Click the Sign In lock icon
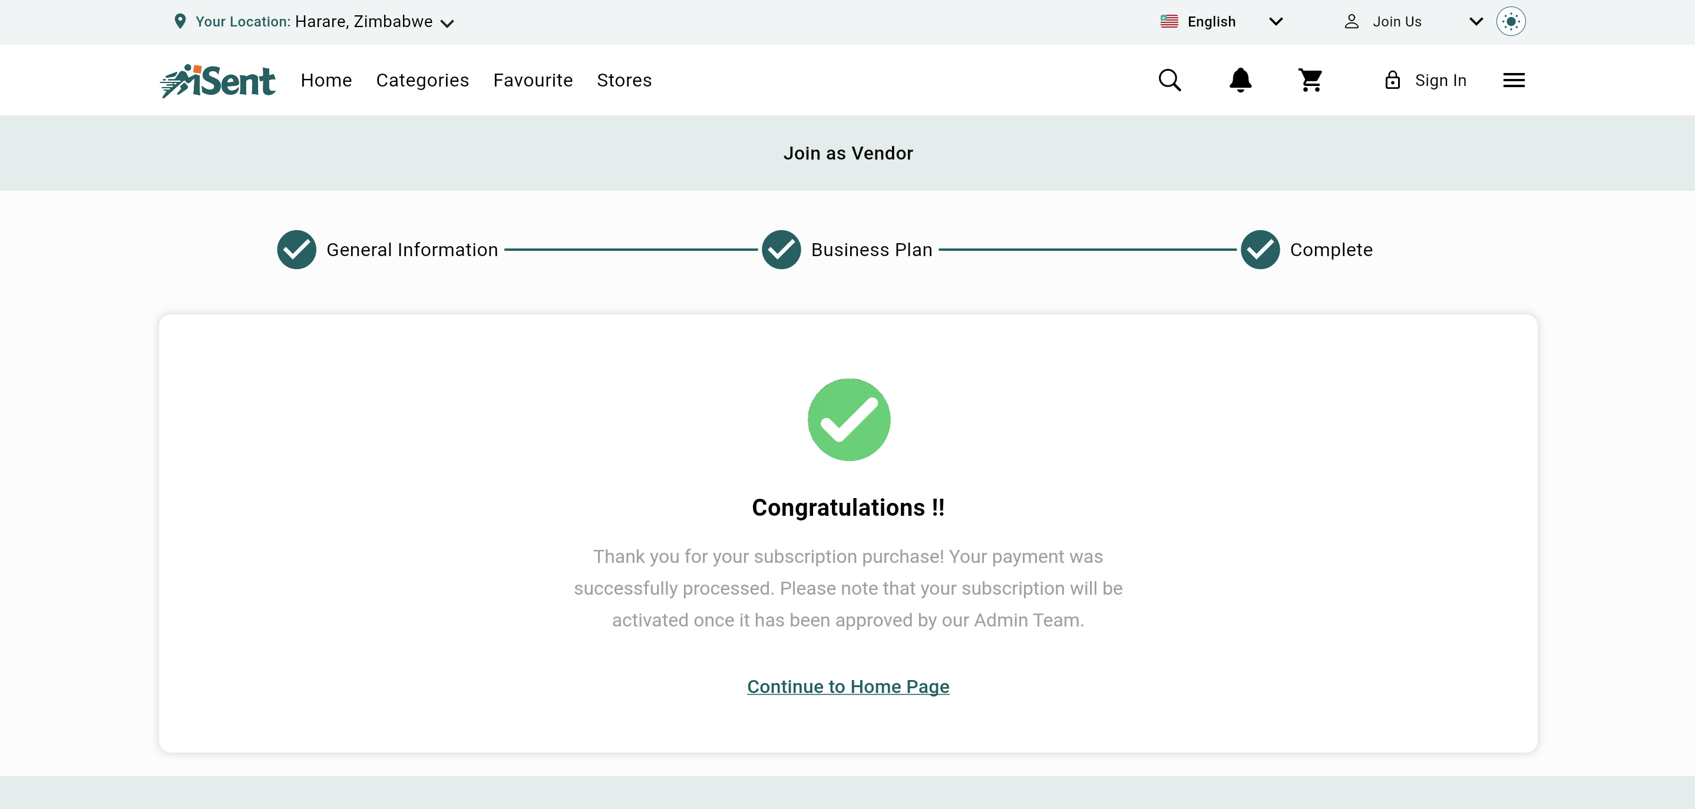Viewport: 1695px width, 809px height. (1392, 80)
